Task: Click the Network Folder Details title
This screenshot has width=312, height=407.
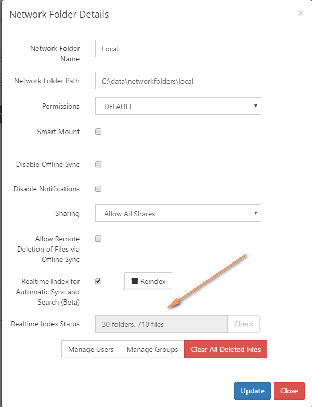Action: [59, 14]
